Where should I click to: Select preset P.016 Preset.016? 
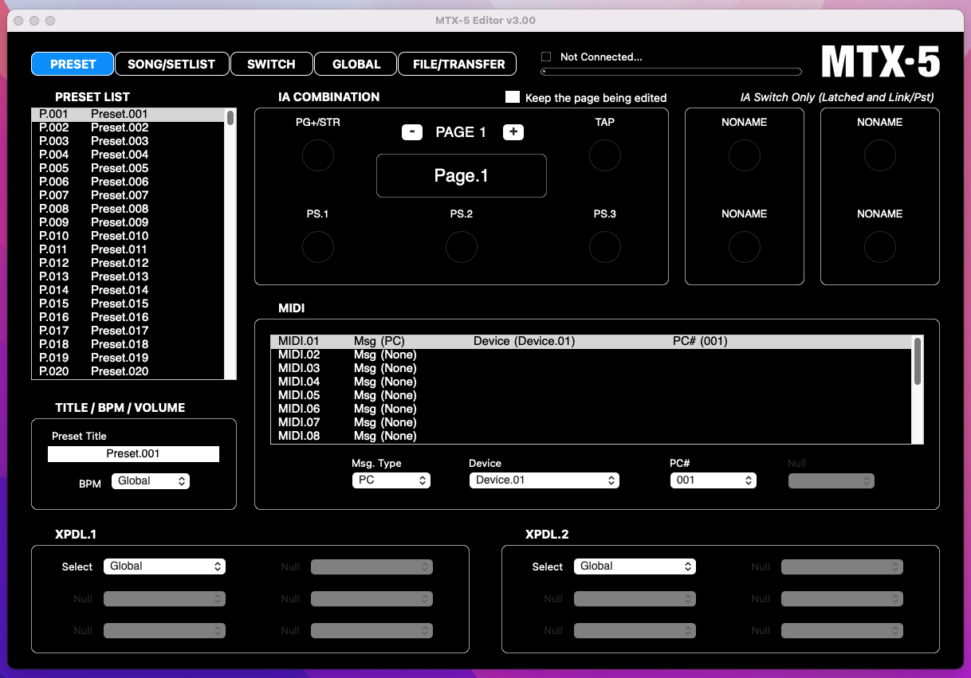(x=128, y=317)
